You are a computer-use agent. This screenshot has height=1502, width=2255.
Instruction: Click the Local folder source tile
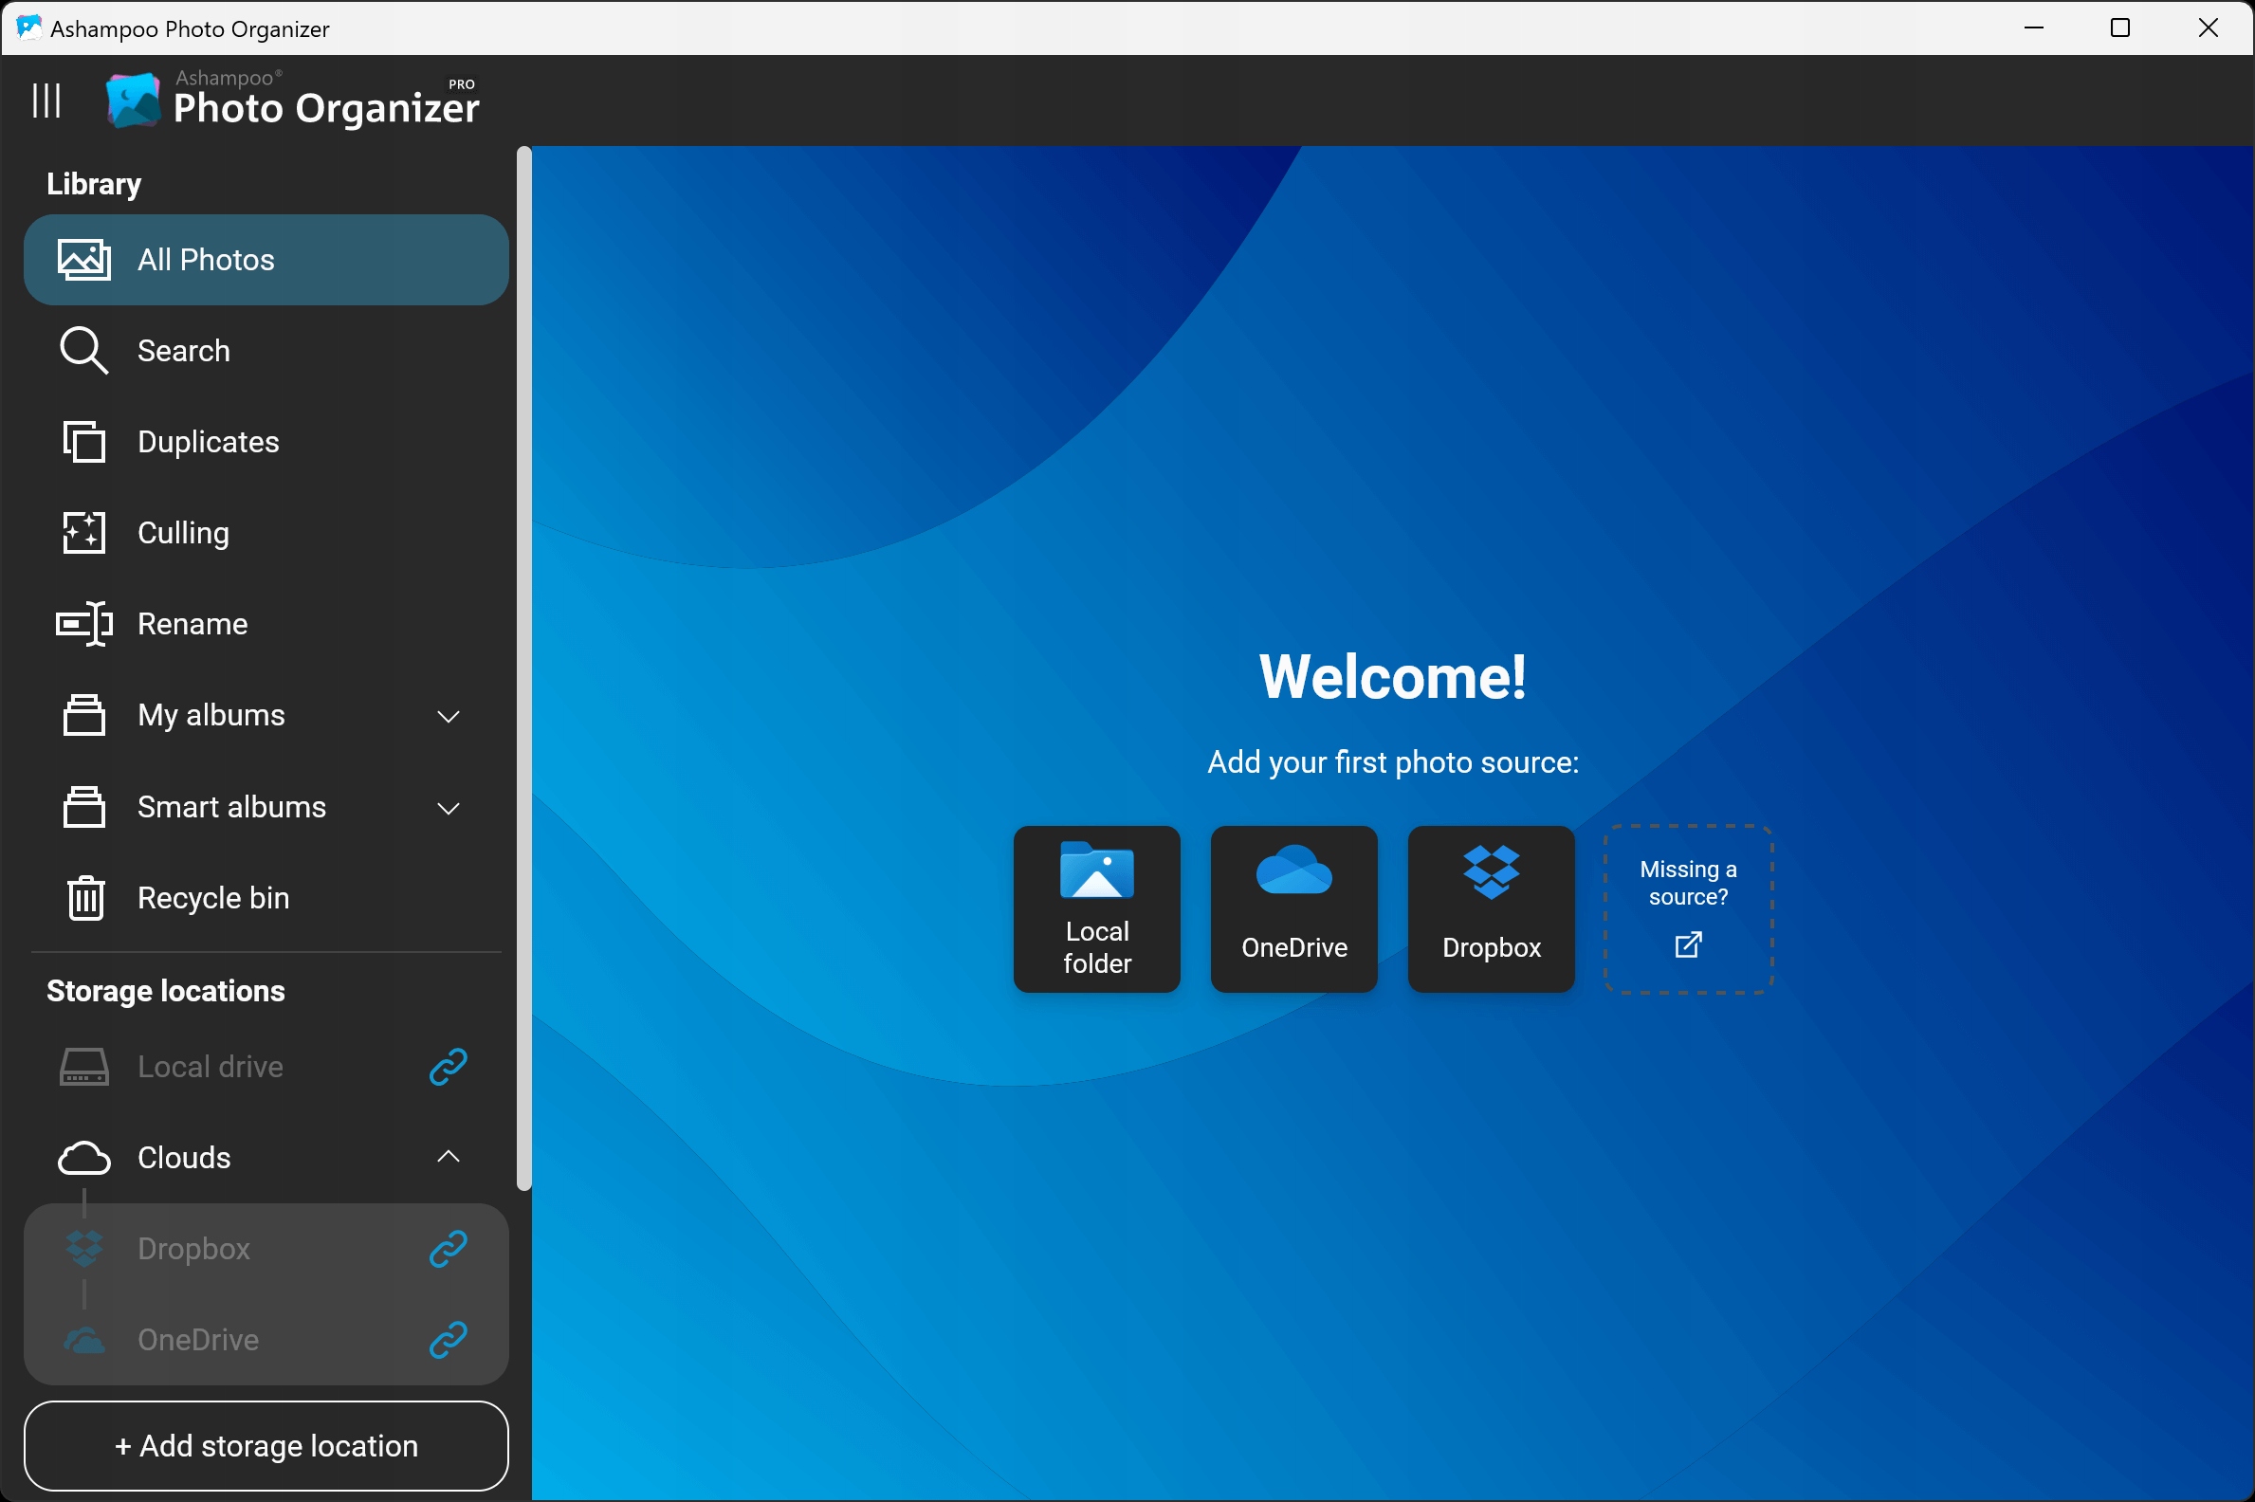pos(1096,908)
